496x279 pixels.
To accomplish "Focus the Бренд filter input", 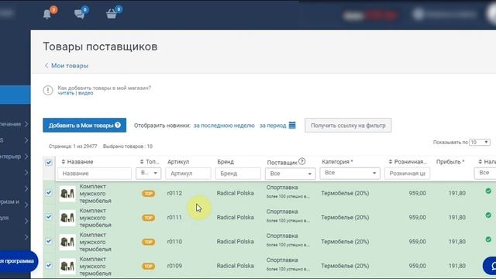I will [x=238, y=174].
